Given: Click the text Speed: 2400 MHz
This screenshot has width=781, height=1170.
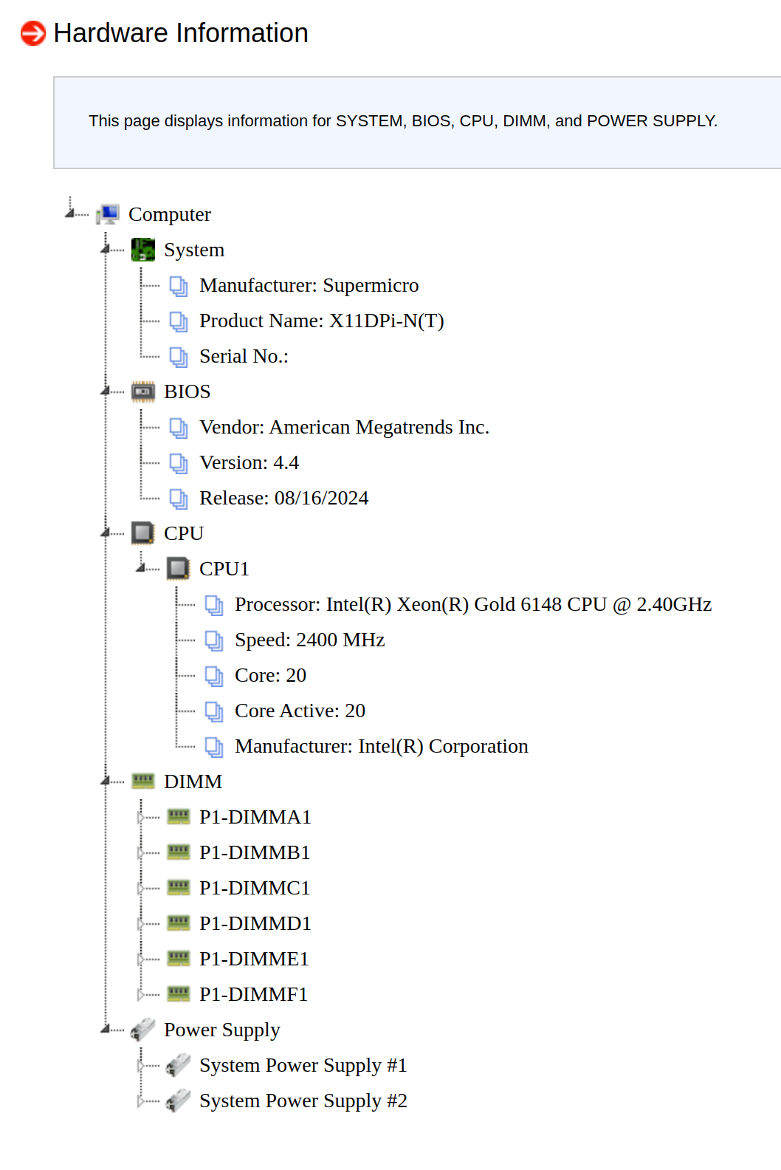Looking at the screenshot, I should [x=310, y=640].
